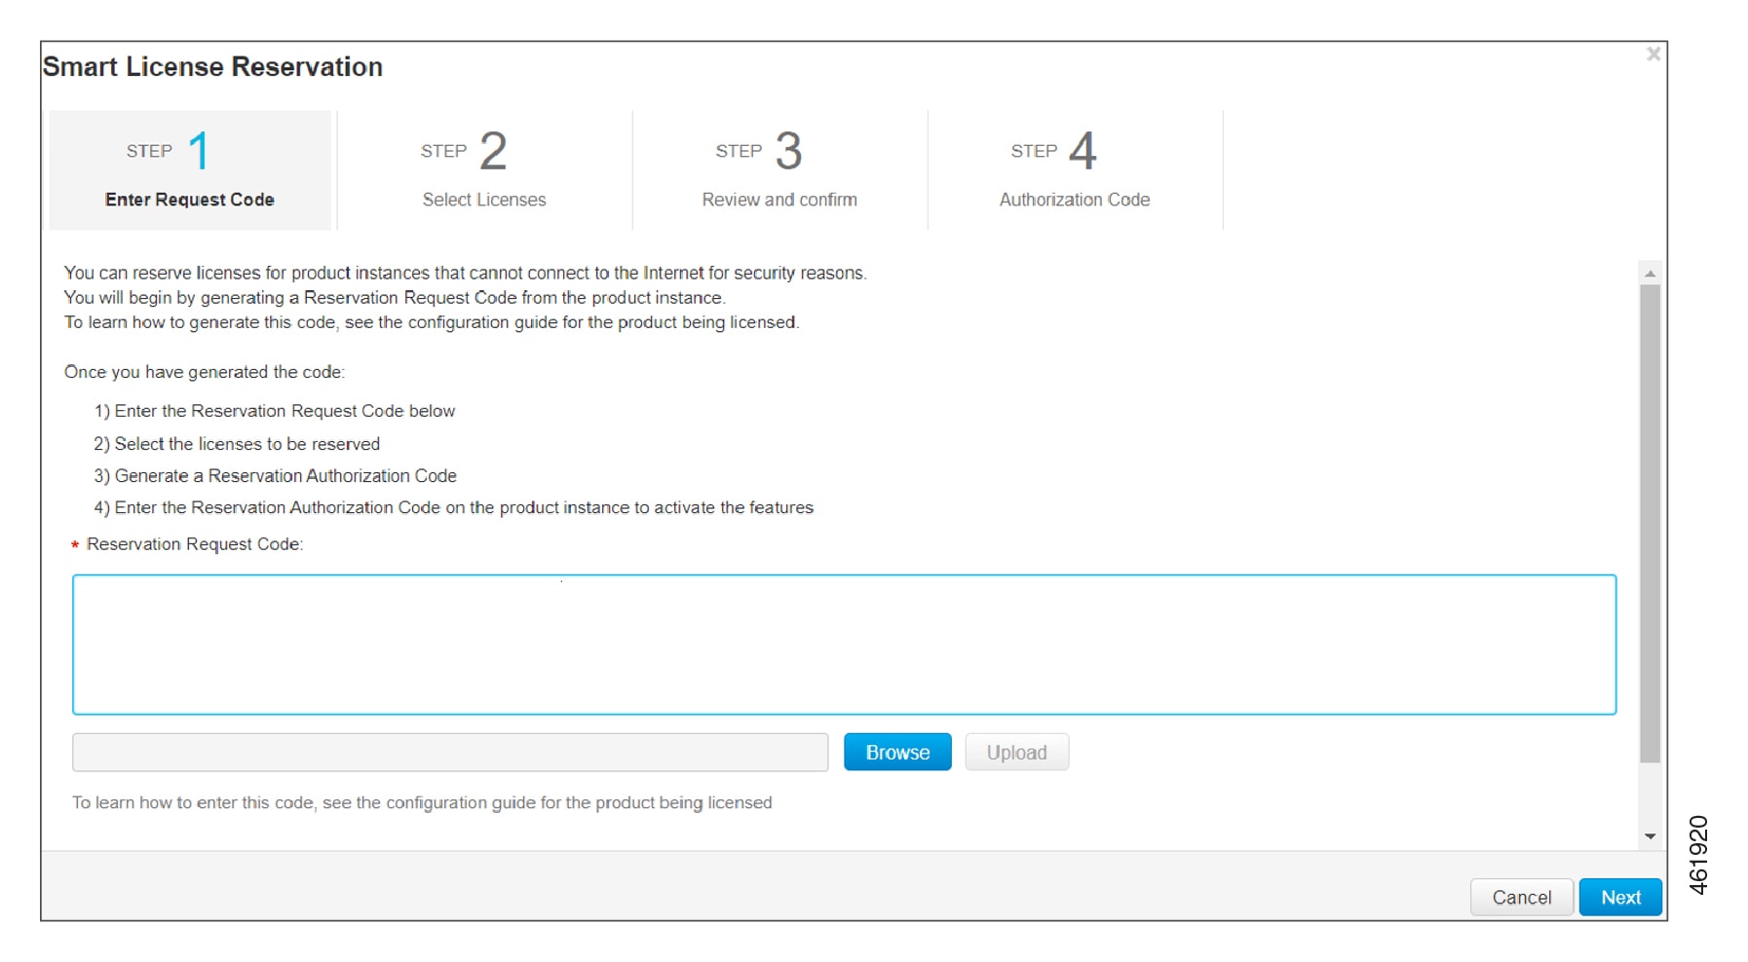Click instruction '2) Select the licenses to be reserved'
Screen dimensions: 1748x962
(237, 444)
